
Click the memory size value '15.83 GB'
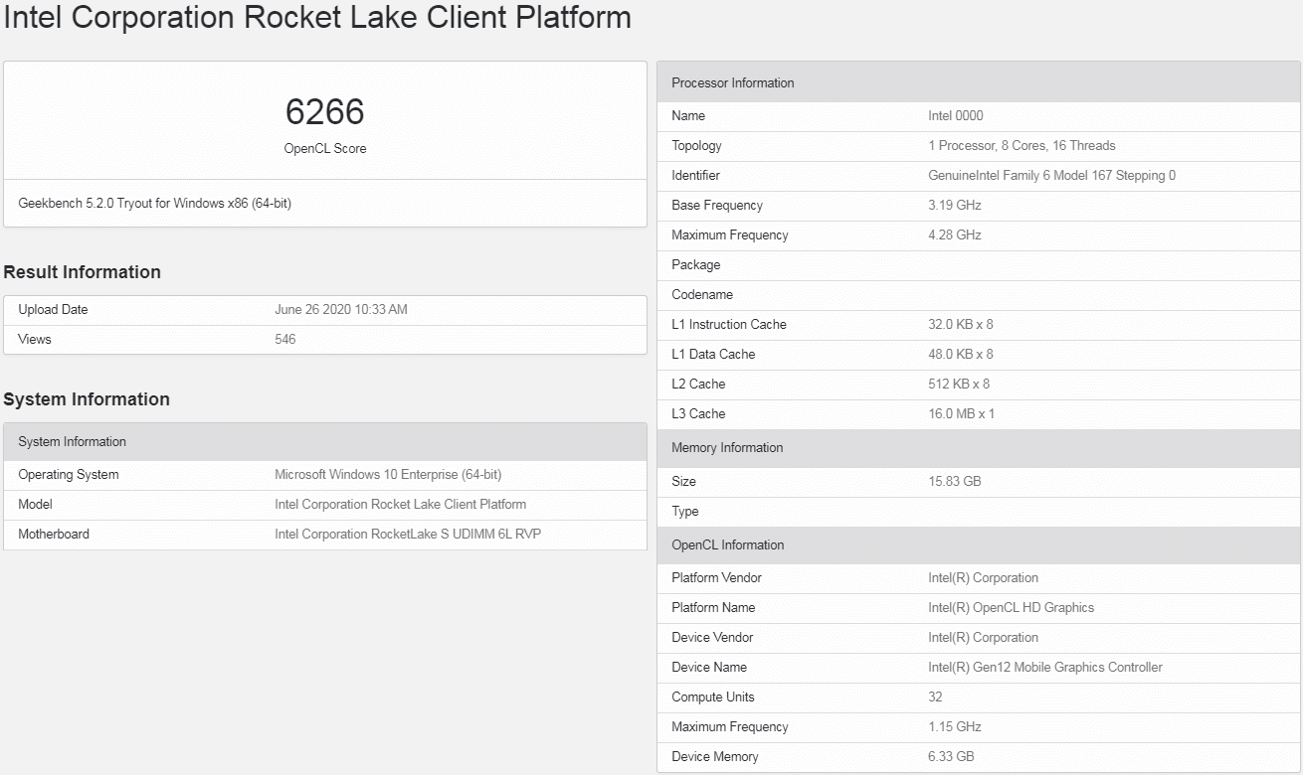pyautogui.click(x=955, y=482)
